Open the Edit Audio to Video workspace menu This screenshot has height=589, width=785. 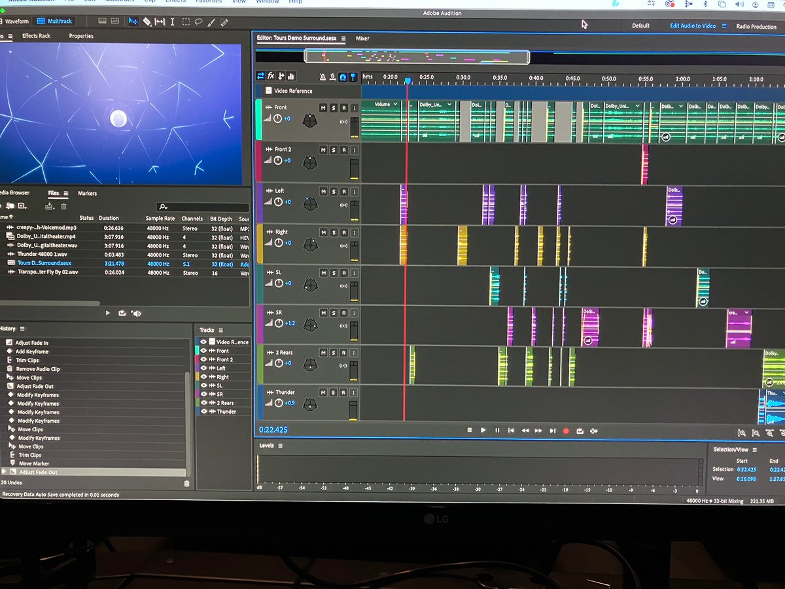[x=724, y=26]
